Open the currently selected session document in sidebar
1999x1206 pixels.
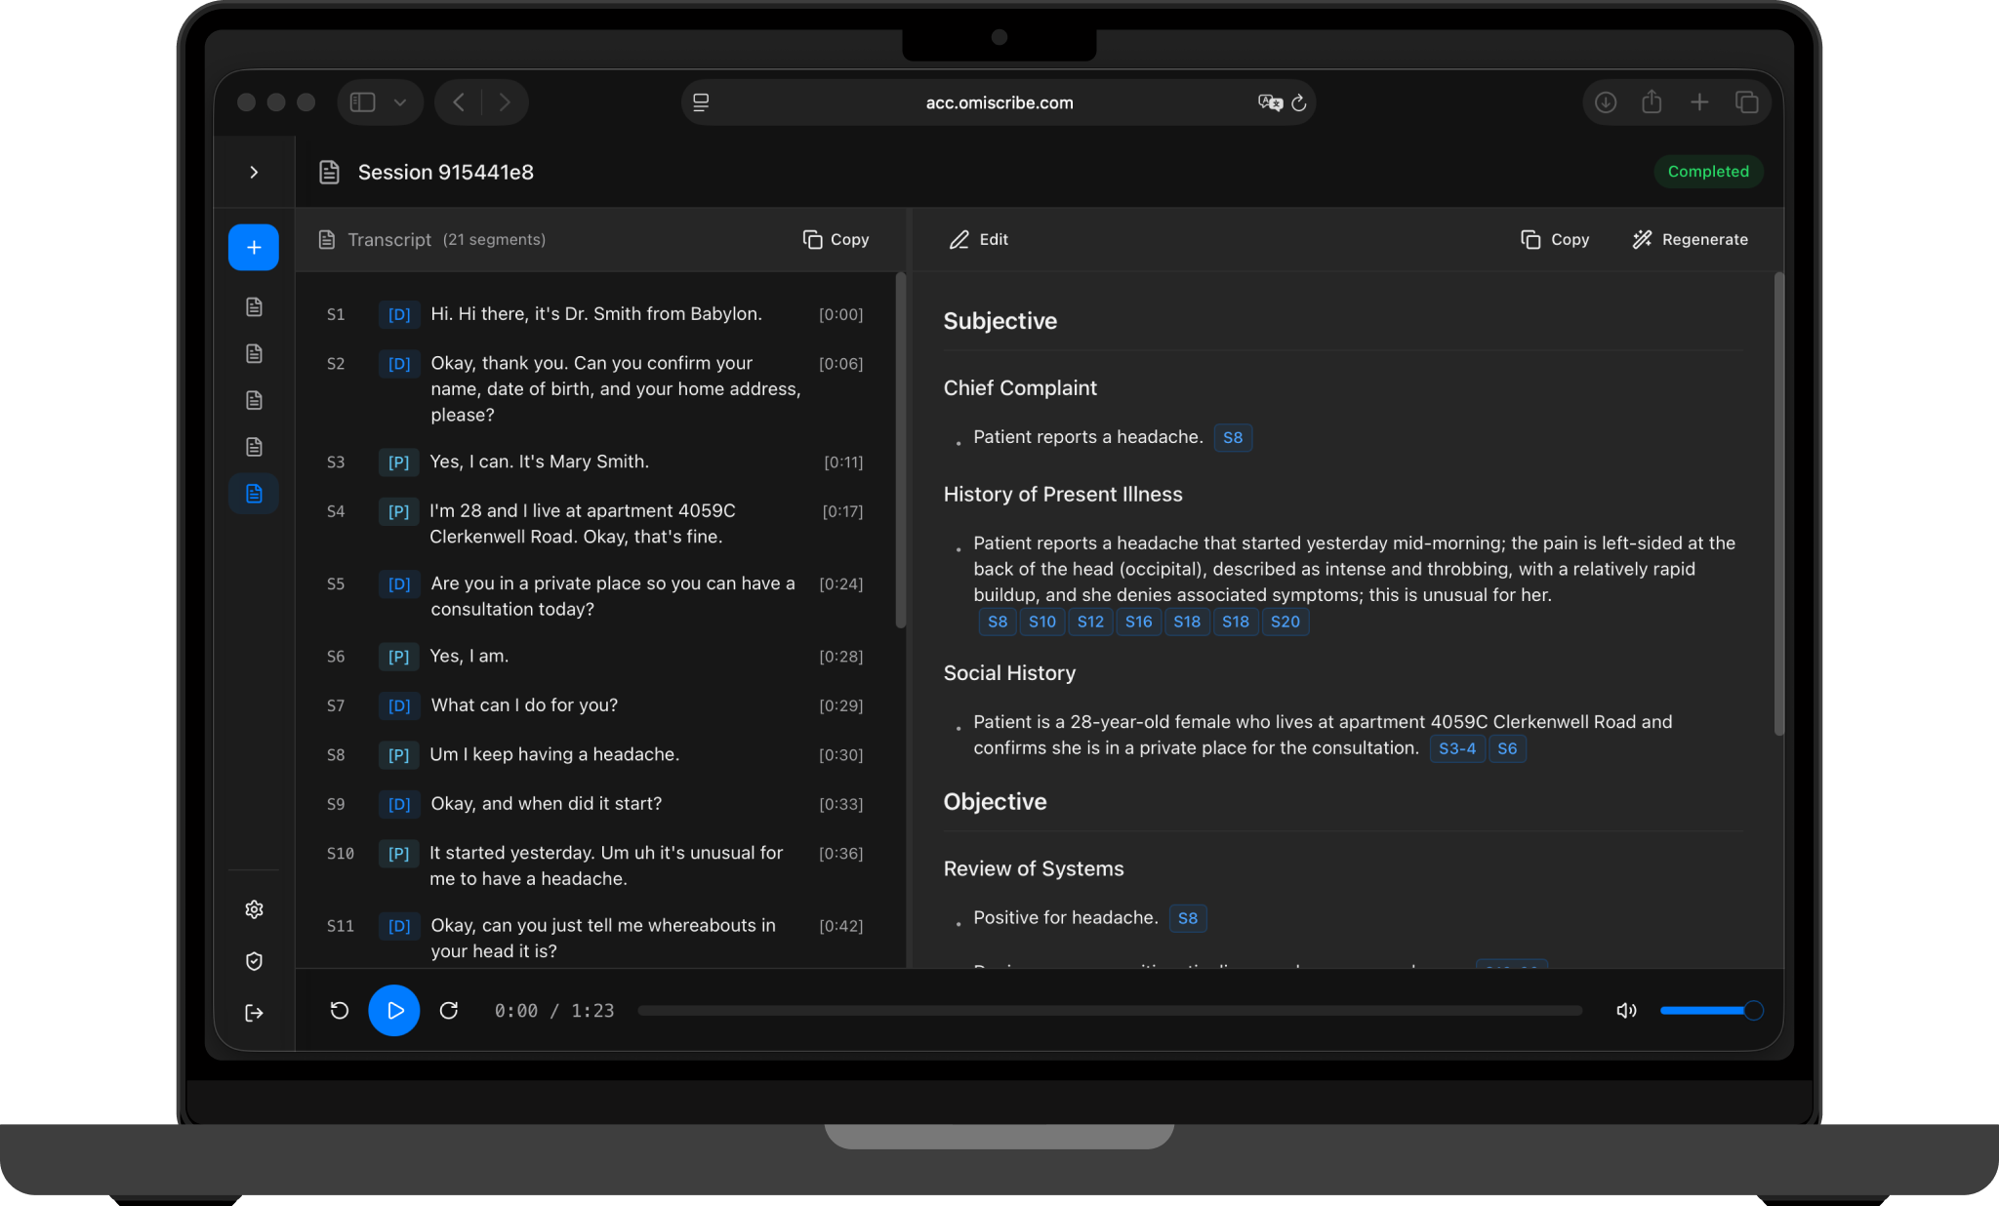[253, 494]
